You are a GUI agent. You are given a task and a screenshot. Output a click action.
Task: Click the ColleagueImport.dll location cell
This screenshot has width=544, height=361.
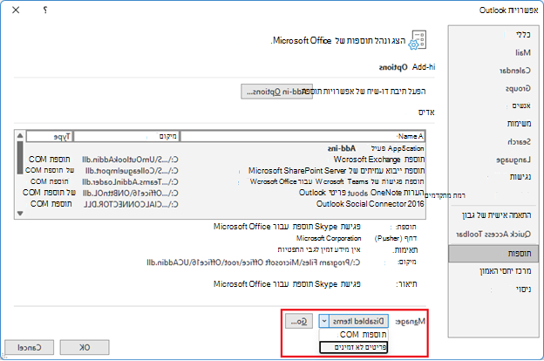point(132,170)
